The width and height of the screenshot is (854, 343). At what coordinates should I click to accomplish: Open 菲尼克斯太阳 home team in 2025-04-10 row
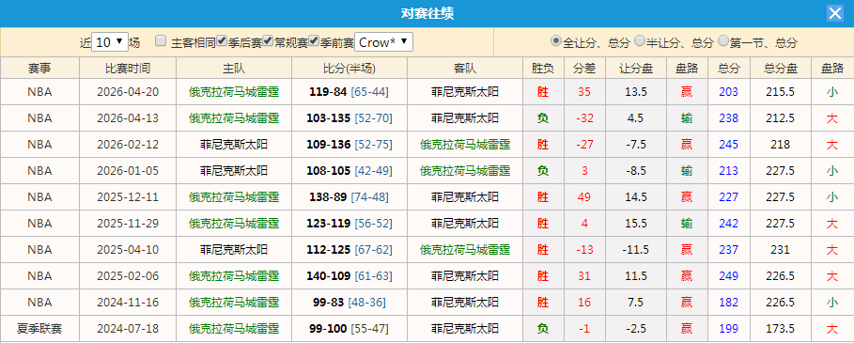pyautogui.click(x=234, y=249)
